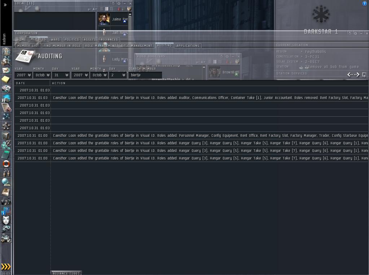Select Local chat middle view mode icon
Image resolution: width=369 pixels, height=275 pixels.
click(107, 9)
